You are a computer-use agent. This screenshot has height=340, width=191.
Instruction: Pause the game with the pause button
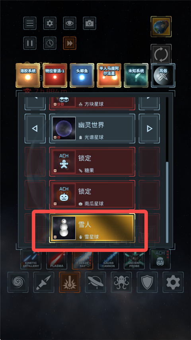coord(30,43)
